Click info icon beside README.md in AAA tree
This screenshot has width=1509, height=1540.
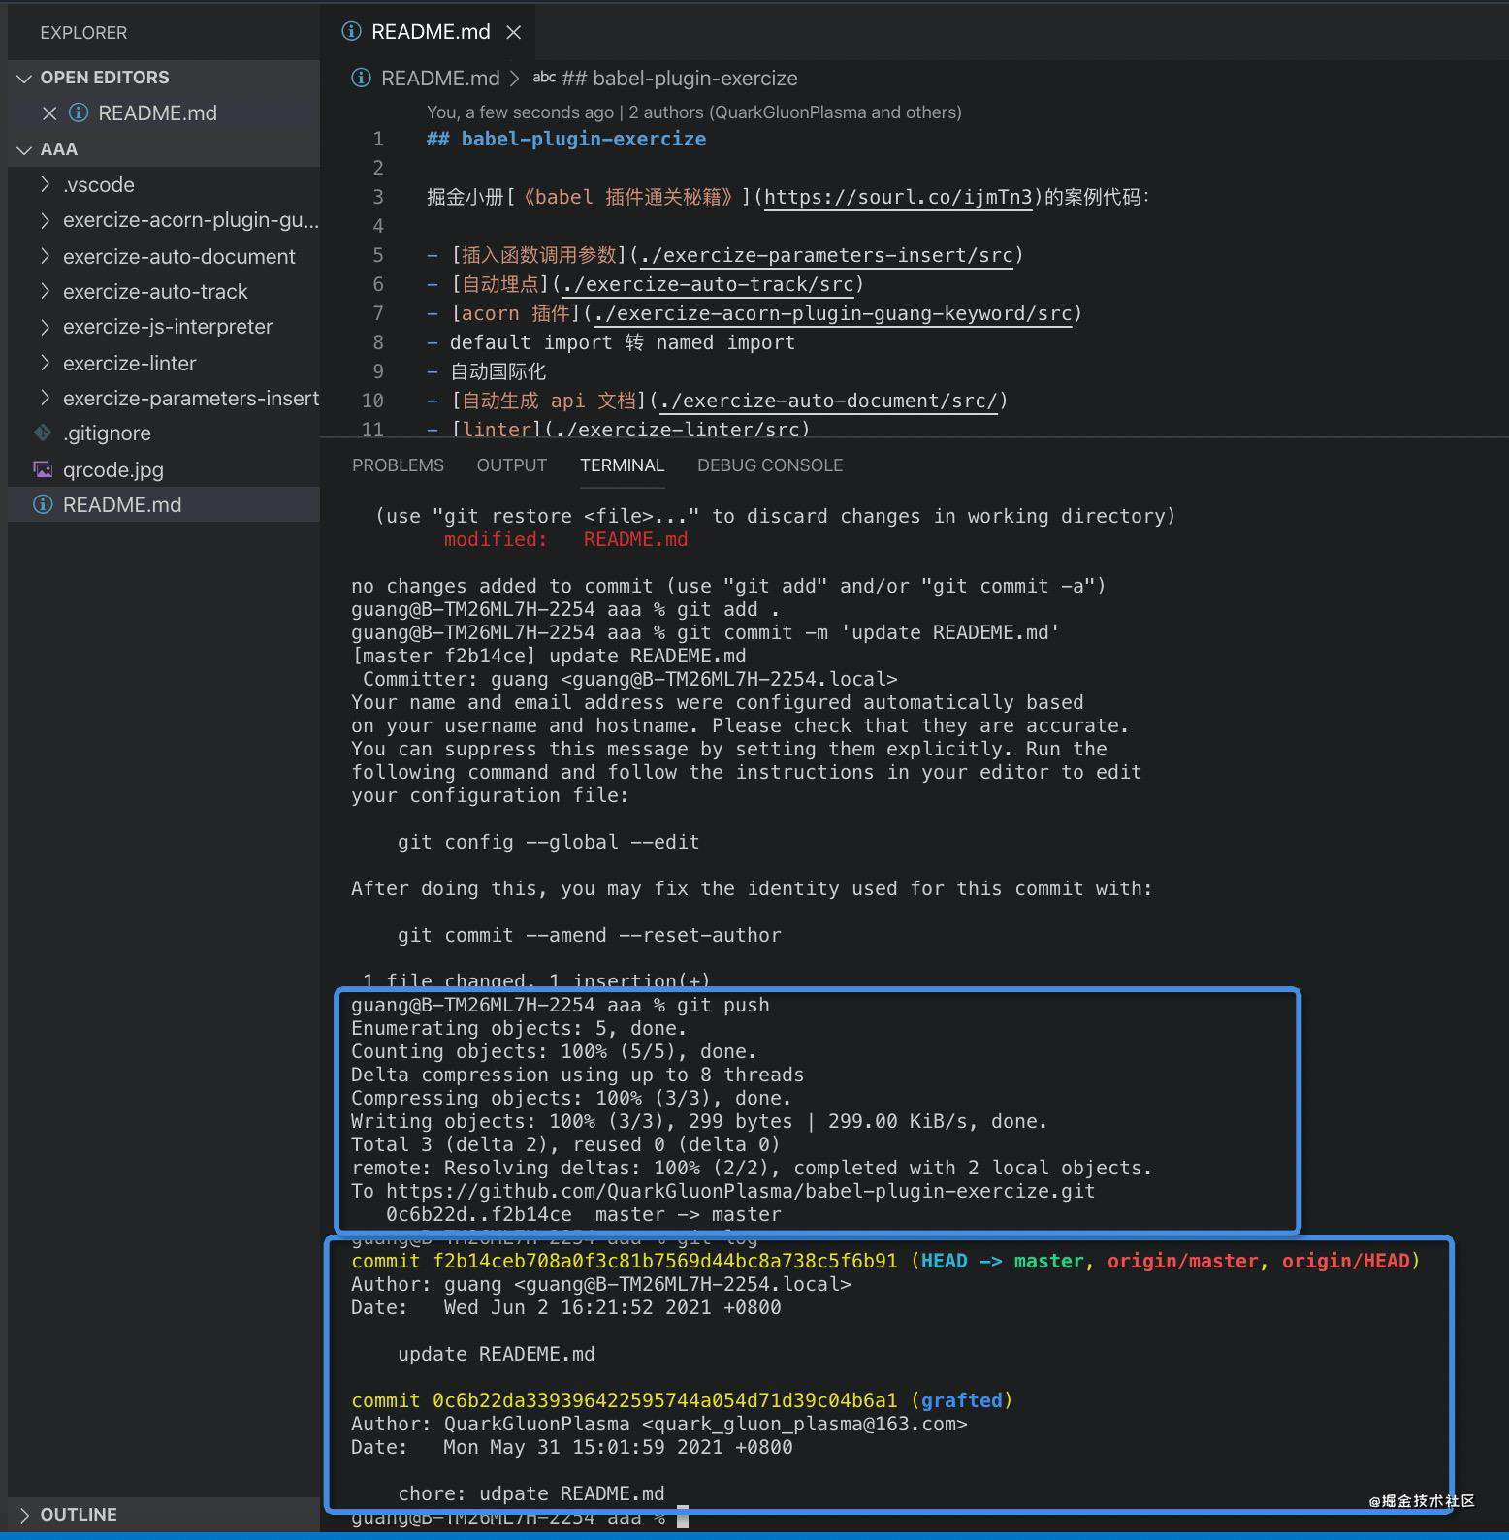coord(43,504)
